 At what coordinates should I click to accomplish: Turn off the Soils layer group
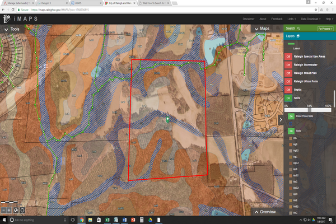click(289, 97)
